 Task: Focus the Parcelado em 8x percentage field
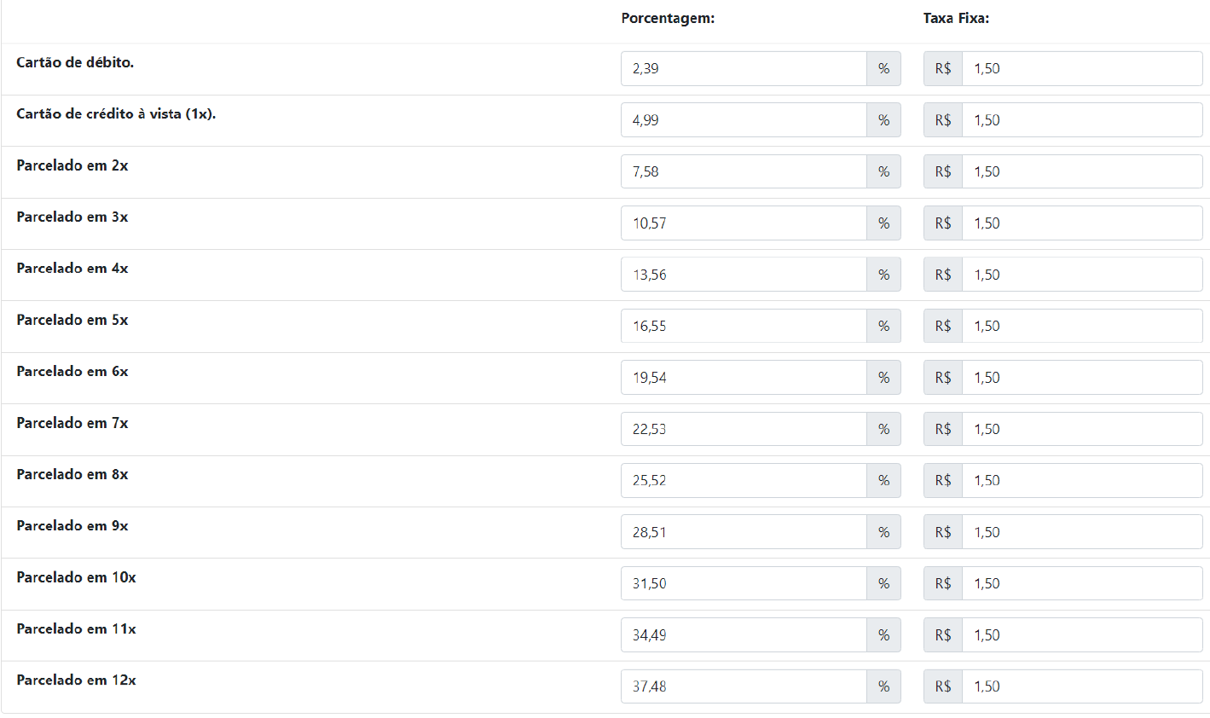[744, 480]
